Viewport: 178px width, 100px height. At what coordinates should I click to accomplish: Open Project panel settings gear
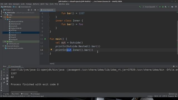[35, 10]
